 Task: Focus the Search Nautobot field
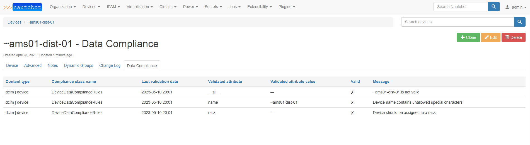460,7
